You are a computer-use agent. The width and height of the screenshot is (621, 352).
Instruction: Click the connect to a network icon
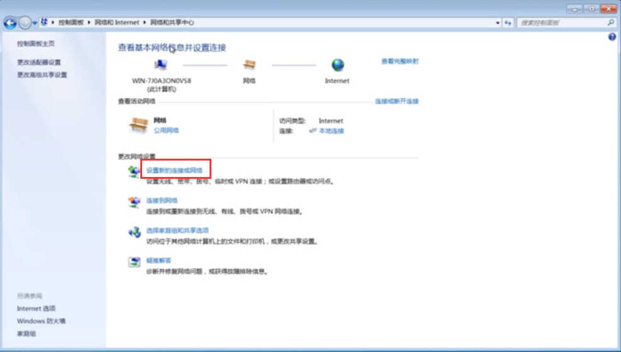tap(134, 202)
